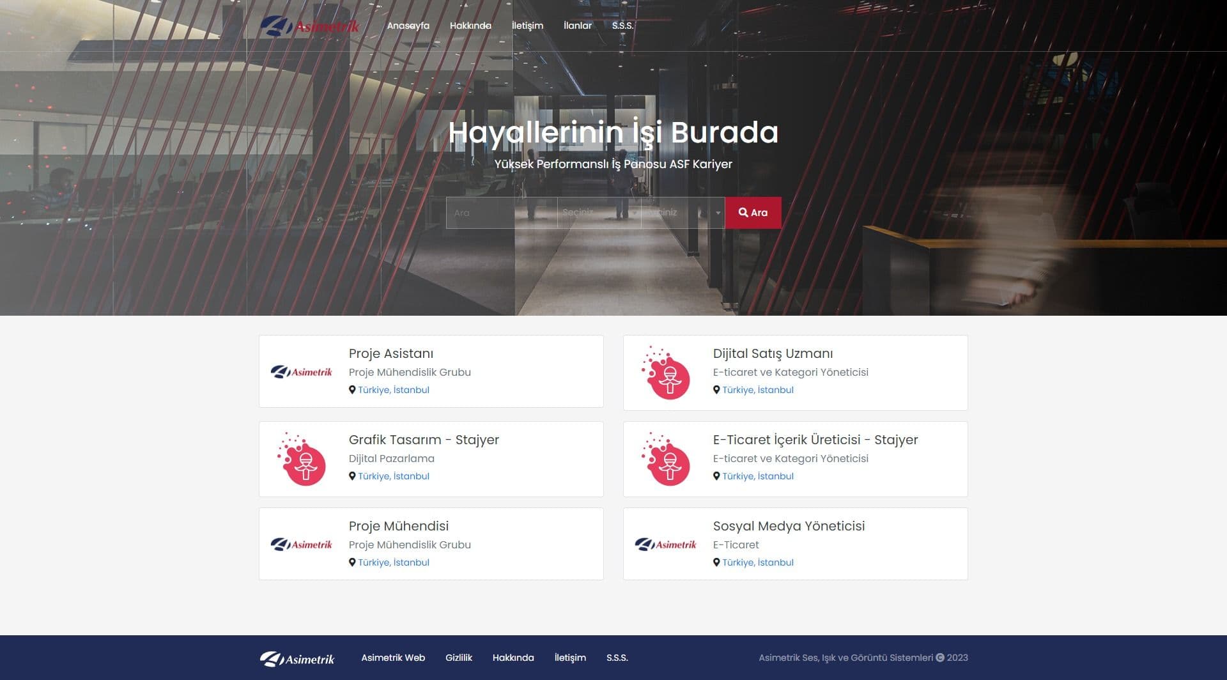This screenshot has width=1227, height=680.
Task: Open the first Seçiniz dropdown in the search bar
Action: click(594, 212)
